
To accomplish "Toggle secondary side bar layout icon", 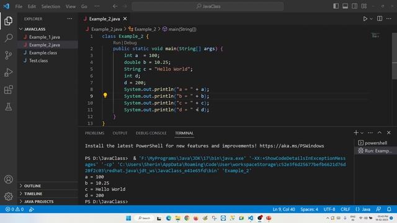I will (354, 6).
